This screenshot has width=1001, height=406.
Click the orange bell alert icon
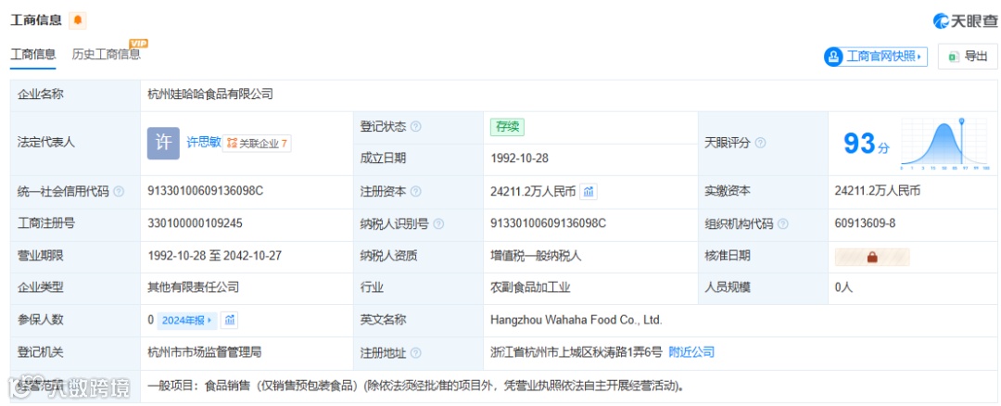[78, 20]
